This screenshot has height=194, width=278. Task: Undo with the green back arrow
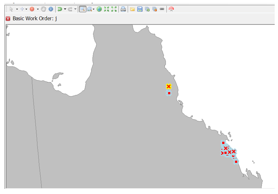[x=60, y=9]
